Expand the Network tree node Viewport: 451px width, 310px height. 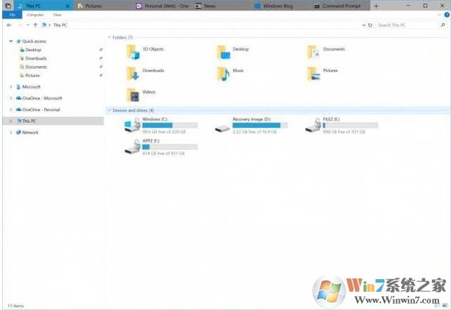pos(11,133)
